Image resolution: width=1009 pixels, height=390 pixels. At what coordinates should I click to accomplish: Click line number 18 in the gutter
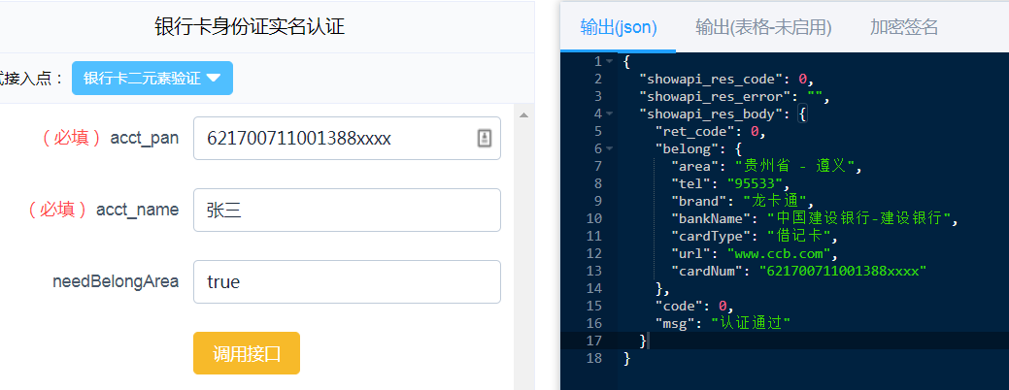(x=594, y=358)
